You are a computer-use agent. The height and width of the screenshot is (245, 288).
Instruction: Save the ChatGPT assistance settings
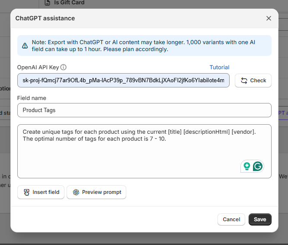[x=260, y=219]
